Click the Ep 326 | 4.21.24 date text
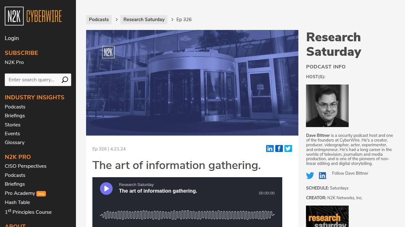This screenshot has height=227, width=405. click(109, 149)
